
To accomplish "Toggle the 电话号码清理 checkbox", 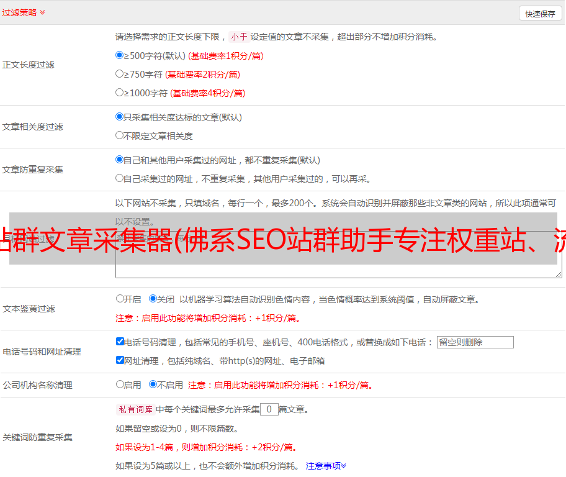I will click(120, 342).
